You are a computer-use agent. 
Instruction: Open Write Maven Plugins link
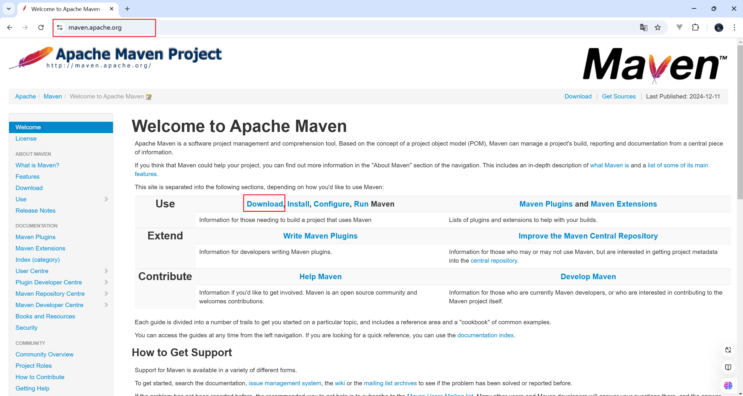[320, 236]
